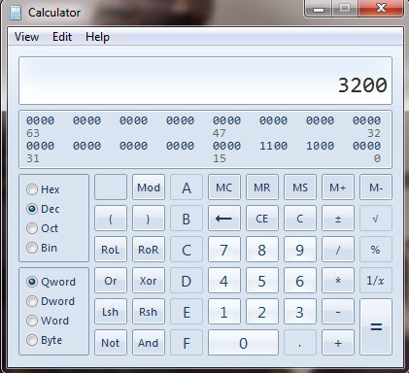Switch to Dword data size

pos(32,301)
